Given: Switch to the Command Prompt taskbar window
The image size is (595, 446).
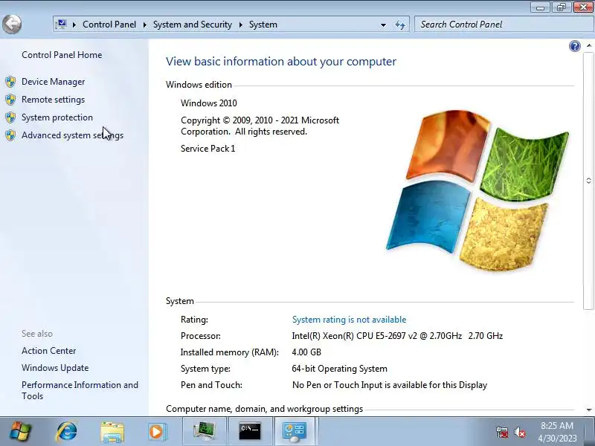Looking at the screenshot, I should pyautogui.click(x=250, y=431).
